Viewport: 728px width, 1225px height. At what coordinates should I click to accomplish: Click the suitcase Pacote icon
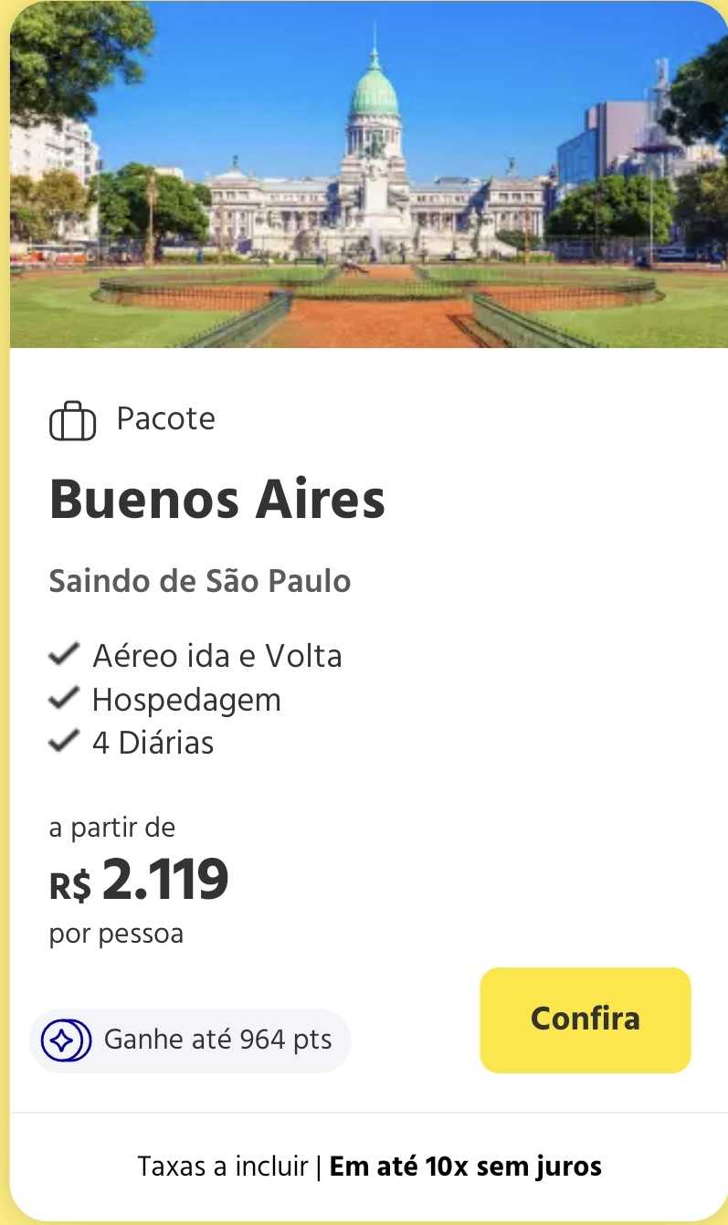(72, 421)
